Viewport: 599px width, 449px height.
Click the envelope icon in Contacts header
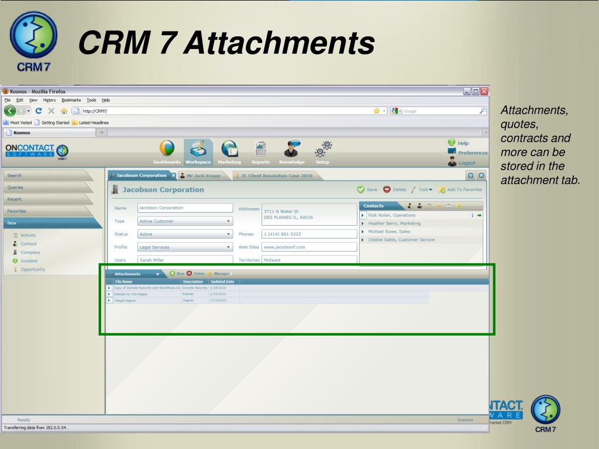click(449, 206)
